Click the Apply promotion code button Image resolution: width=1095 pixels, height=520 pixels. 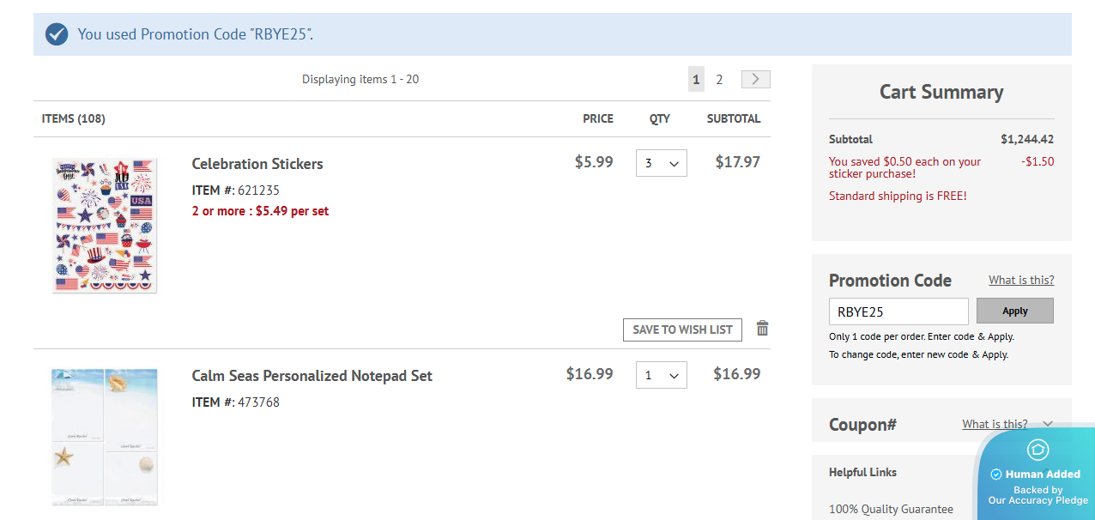pos(1014,311)
